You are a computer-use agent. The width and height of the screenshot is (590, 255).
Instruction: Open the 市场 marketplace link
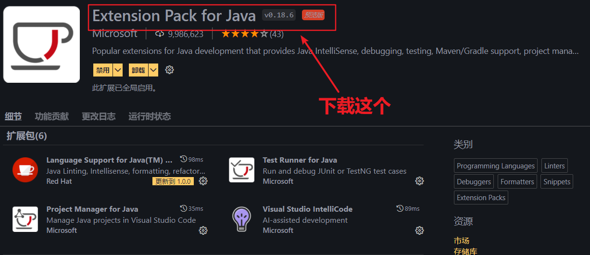point(462,241)
